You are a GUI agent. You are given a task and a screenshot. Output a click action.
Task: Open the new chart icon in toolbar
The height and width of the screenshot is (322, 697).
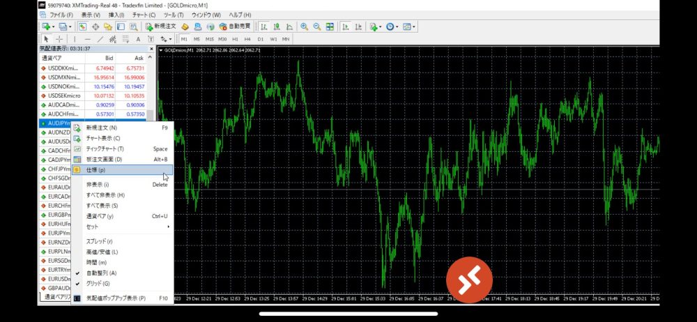click(x=45, y=26)
